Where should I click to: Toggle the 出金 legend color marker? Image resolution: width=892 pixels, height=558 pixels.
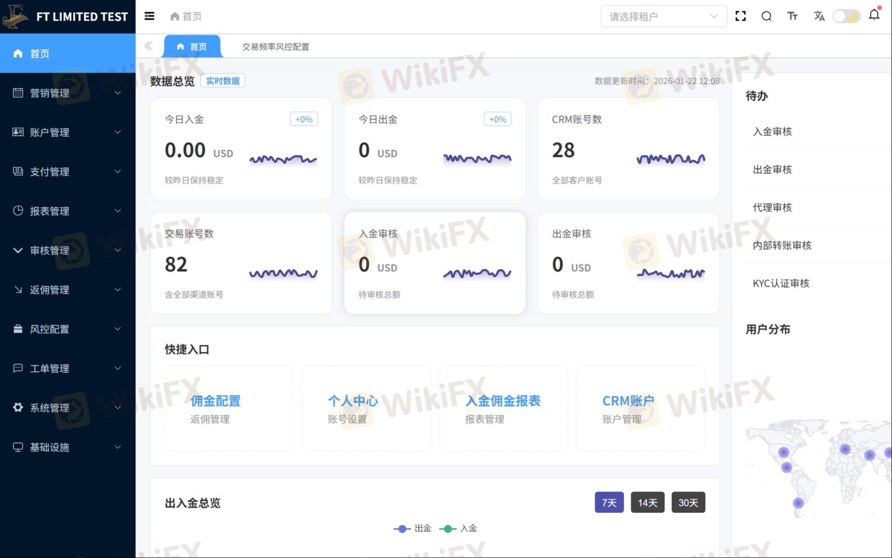(x=402, y=528)
